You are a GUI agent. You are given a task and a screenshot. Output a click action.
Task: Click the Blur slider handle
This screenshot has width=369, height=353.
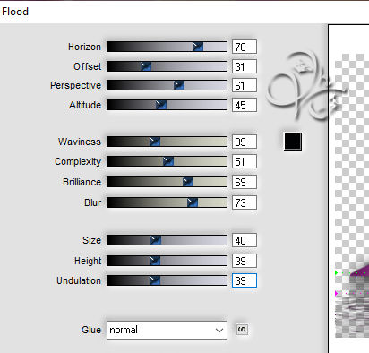coord(193,202)
